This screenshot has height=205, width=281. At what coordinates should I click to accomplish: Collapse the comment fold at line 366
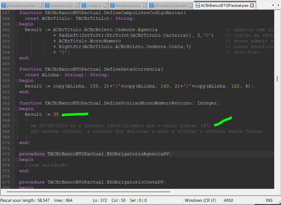tap(17, 120)
